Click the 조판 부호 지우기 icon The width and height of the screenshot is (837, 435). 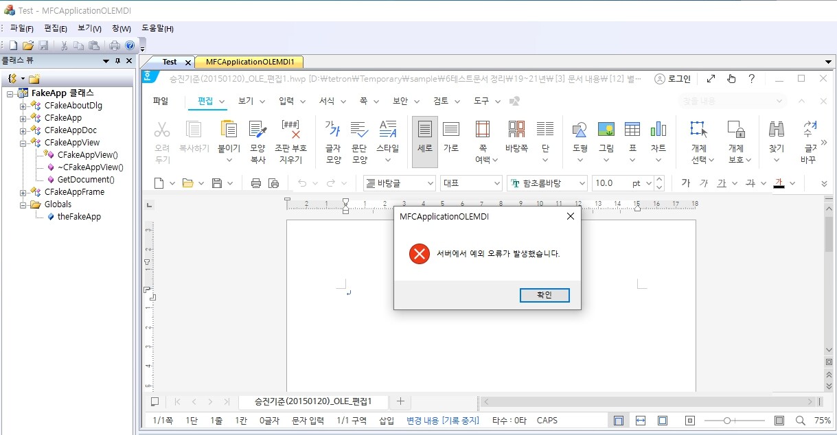pos(291,129)
